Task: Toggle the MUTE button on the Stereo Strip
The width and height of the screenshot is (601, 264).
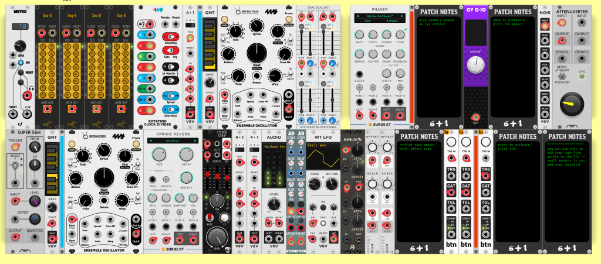Action: 210,217
